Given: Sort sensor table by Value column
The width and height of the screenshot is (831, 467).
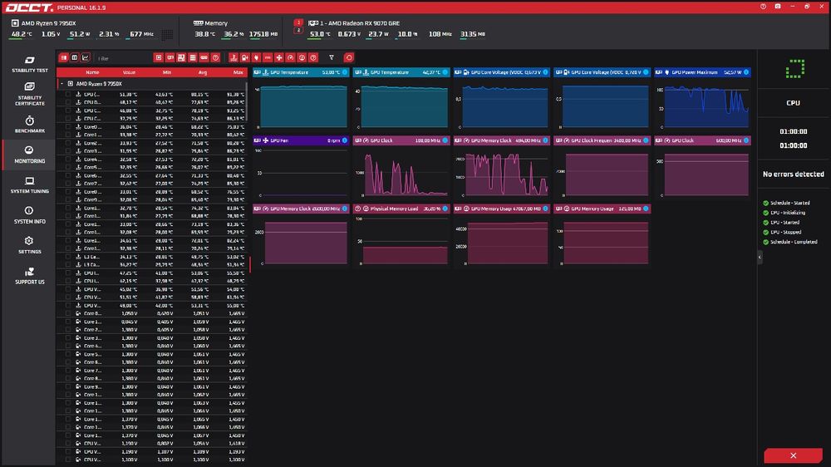Looking at the screenshot, I should click(129, 72).
